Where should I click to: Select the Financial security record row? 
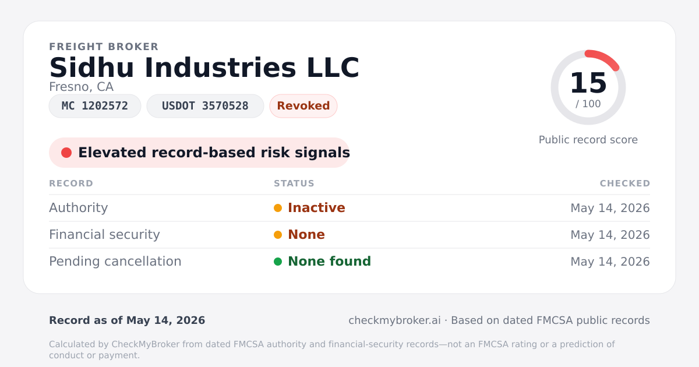click(349, 235)
